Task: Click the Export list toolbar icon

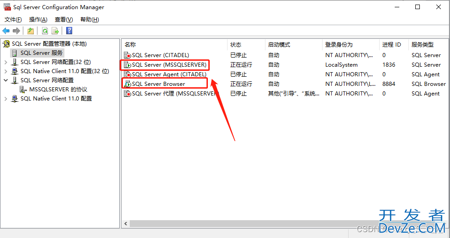Action: pos(55,31)
